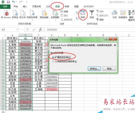This screenshot has width=135, height=113.
Task: Select column A header
Action: tap(12, 35)
